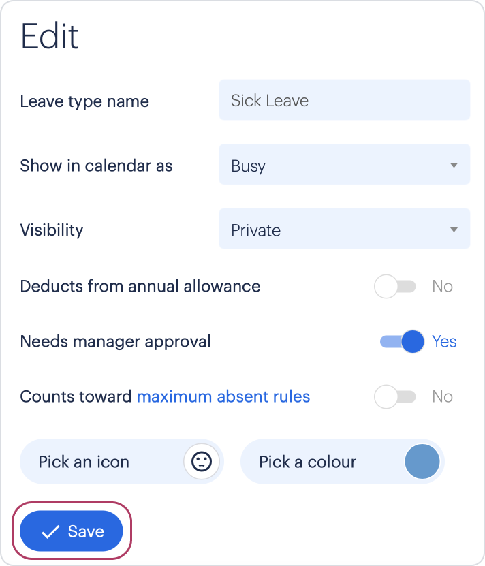Open the 'maximum absent rules' link

click(x=223, y=396)
